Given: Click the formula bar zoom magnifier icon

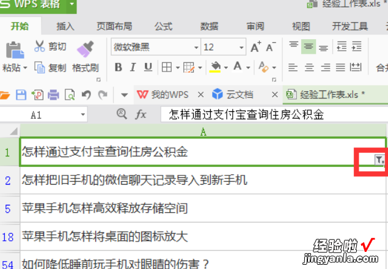Looking at the screenshot, I should pyautogui.click(x=122, y=114).
